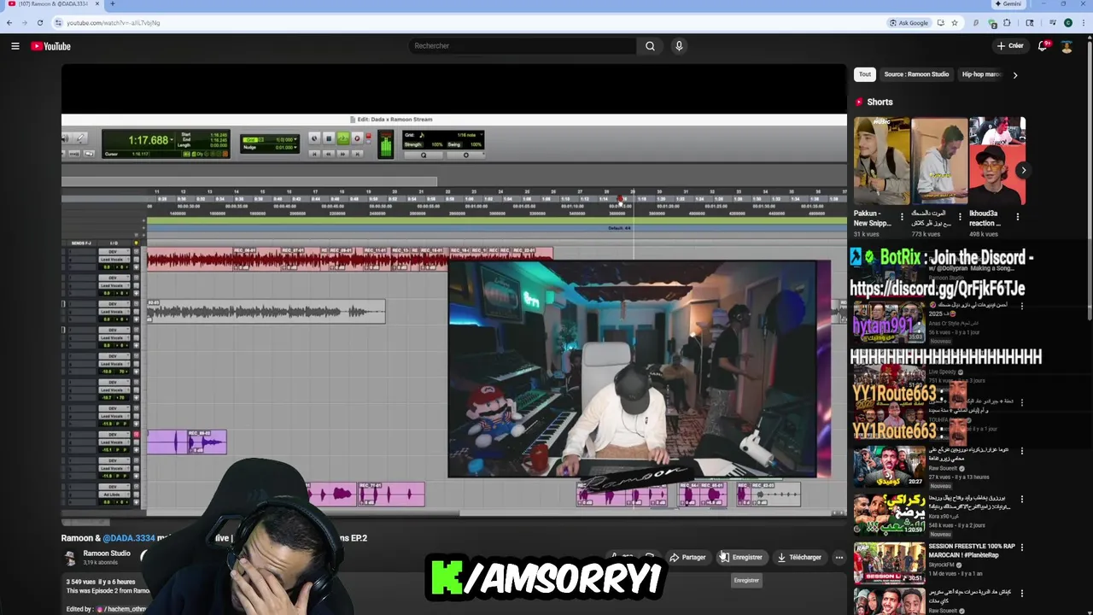Show more filter chips with the arrow
Screen dimensions: 1093x615
[x=1014, y=75]
